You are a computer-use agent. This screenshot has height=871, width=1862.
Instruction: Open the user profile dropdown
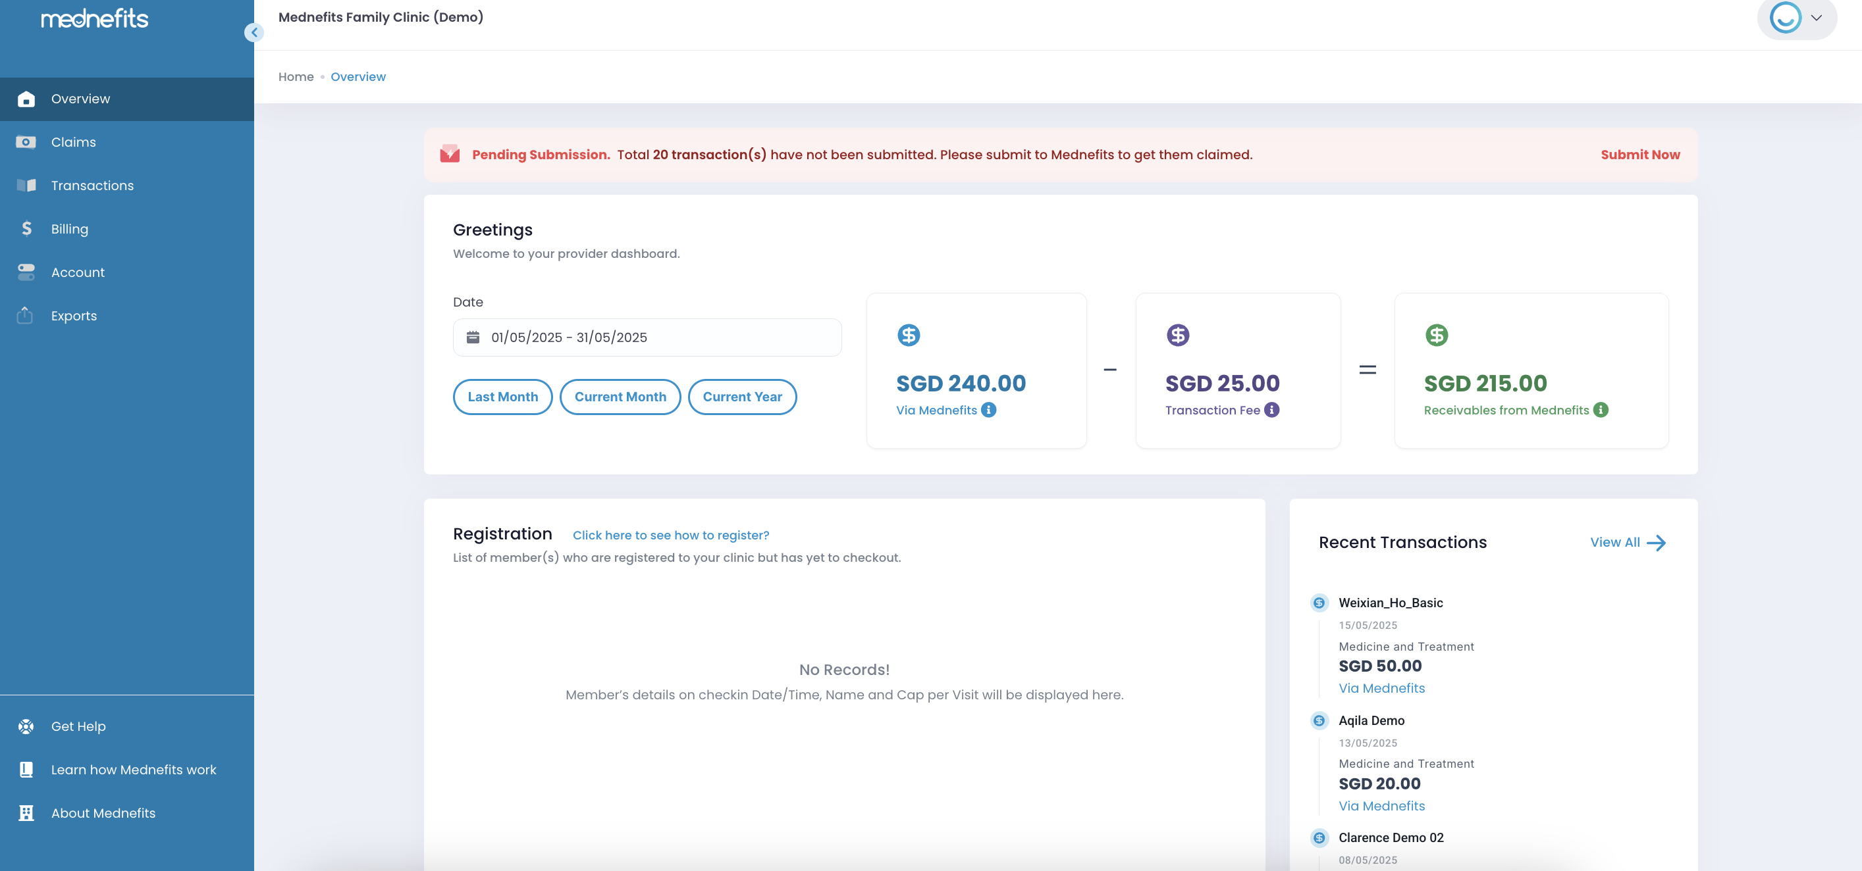pos(1797,18)
